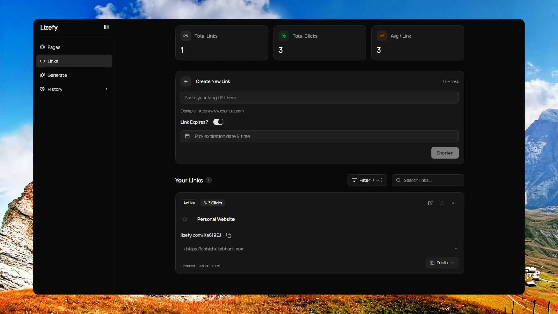Click the plus icon beside Create New Link
Viewport: 558px width, 314px height.
click(x=186, y=81)
